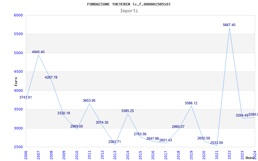Select the 4945.40 data label

pyautogui.click(x=38, y=52)
